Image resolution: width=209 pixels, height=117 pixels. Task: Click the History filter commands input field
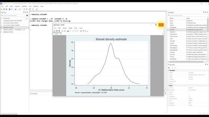pos(14,16)
